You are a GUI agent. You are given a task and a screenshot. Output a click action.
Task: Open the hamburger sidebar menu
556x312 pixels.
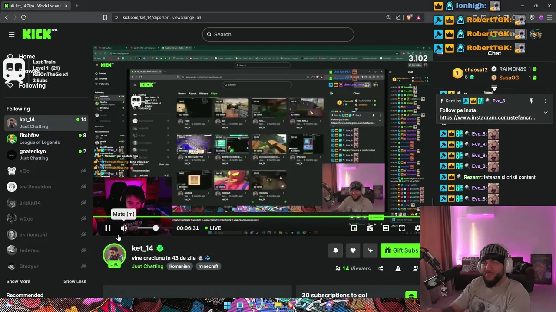pos(12,34)
